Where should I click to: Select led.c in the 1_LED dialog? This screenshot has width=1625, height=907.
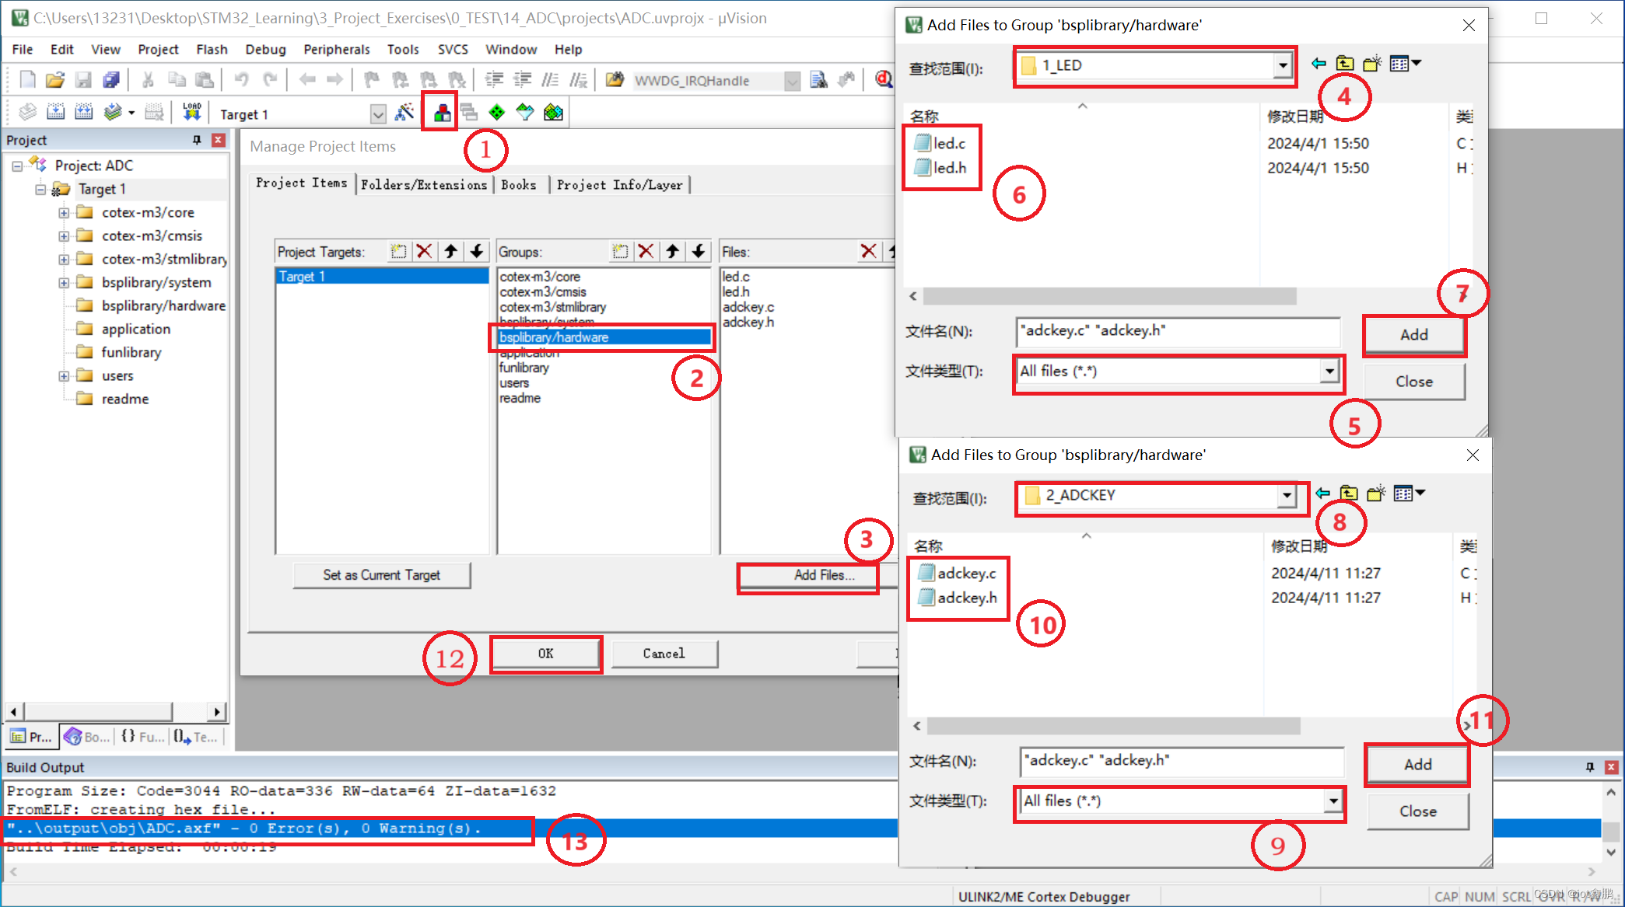(x=940, y=143)
